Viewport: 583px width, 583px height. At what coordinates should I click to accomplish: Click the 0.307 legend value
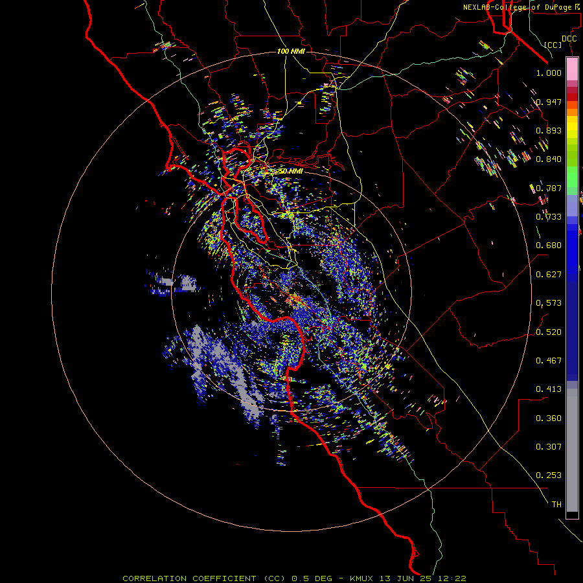pos(549,447)
